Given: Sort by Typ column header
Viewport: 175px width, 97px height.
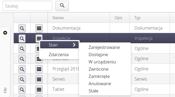Looking at the screenshot, I should click(150, 17).
